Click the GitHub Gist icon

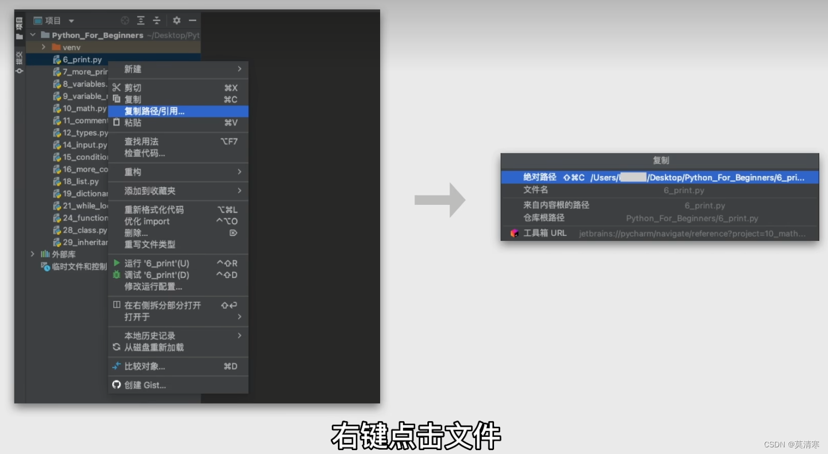click(116, 385)
